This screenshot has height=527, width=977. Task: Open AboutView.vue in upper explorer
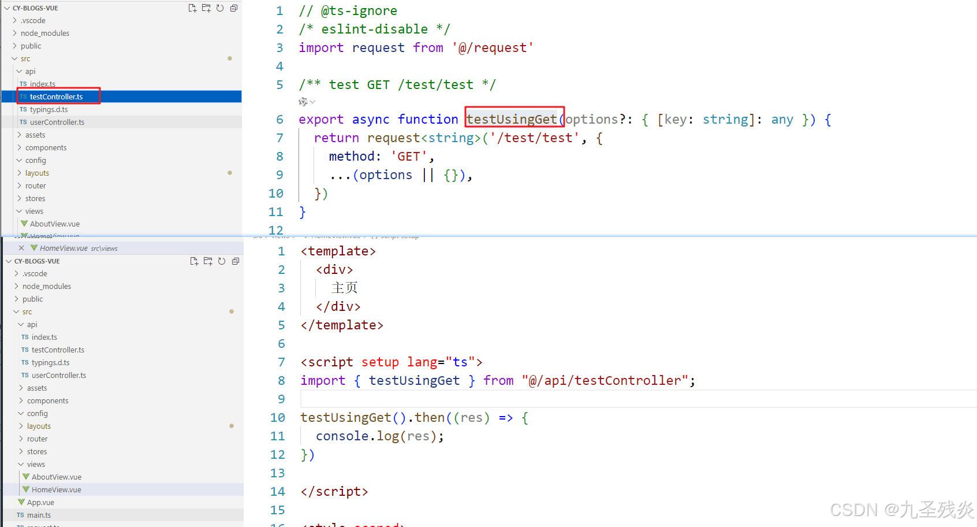[x=122, y=224]
